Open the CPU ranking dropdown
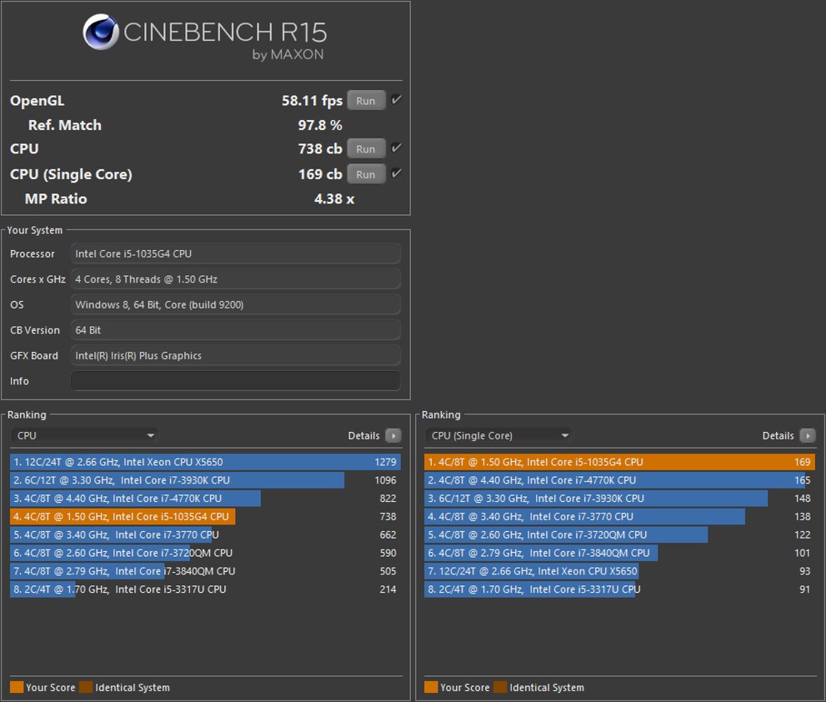The height and width of the screenshot is (702, 826). (x=85, y=435)
